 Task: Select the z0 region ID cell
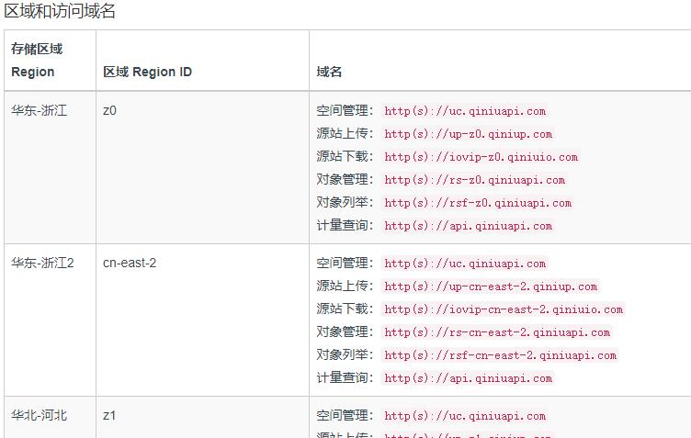click(x=109, y=111)
